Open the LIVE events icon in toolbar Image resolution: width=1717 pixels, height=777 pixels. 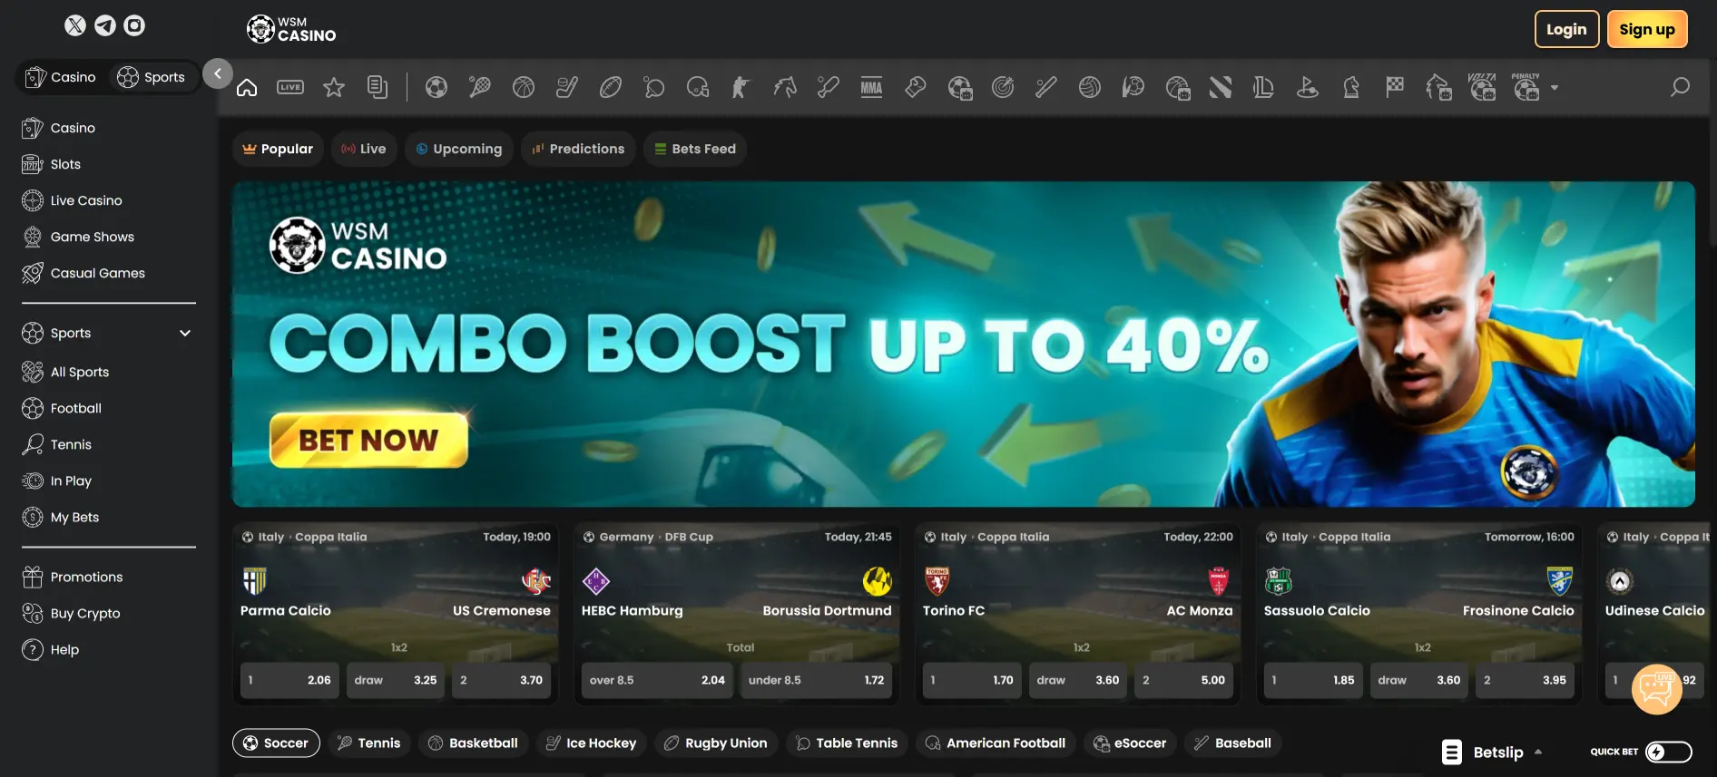point(290,87)
